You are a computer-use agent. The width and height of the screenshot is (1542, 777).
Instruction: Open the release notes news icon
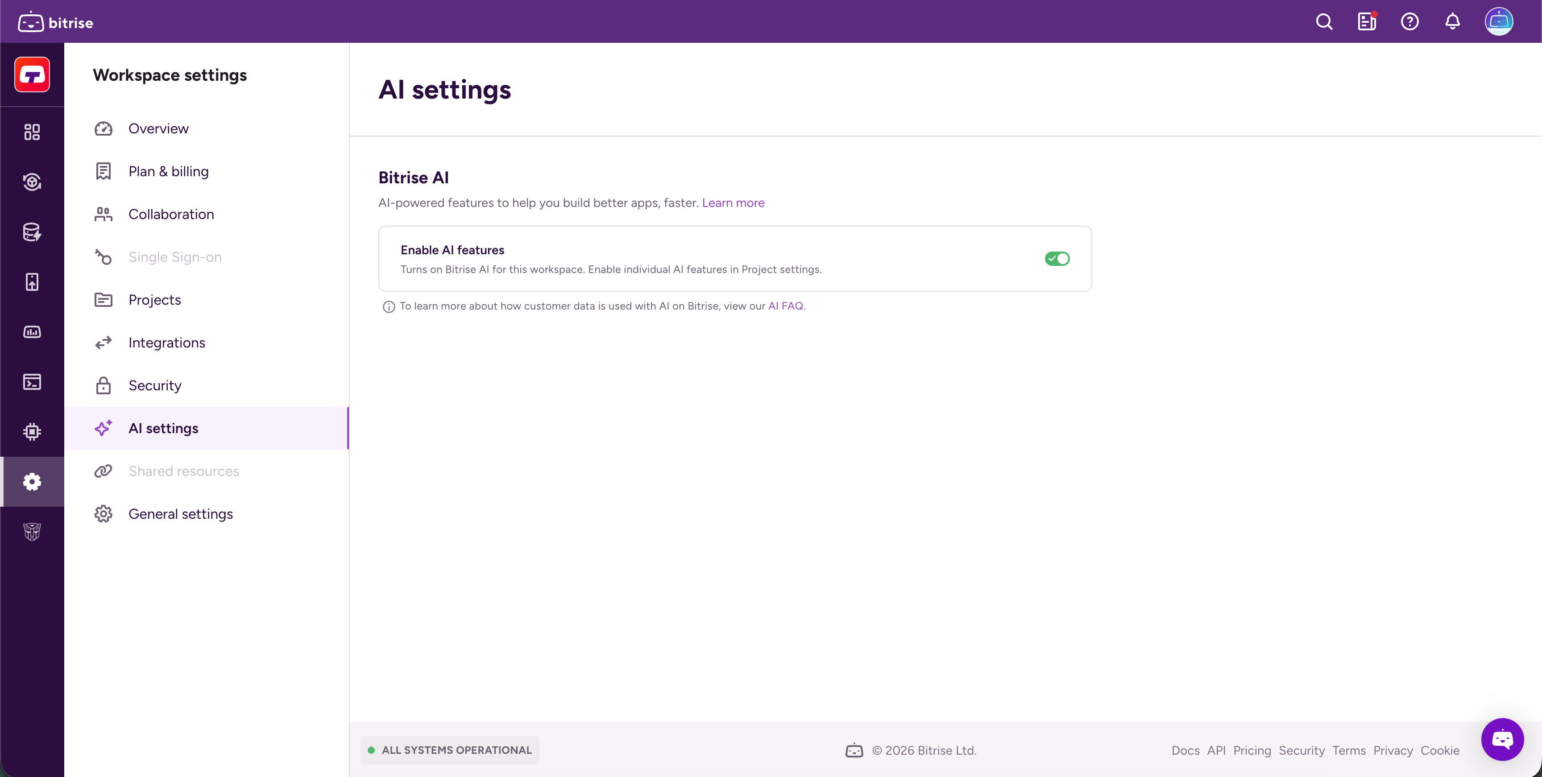1367,22
